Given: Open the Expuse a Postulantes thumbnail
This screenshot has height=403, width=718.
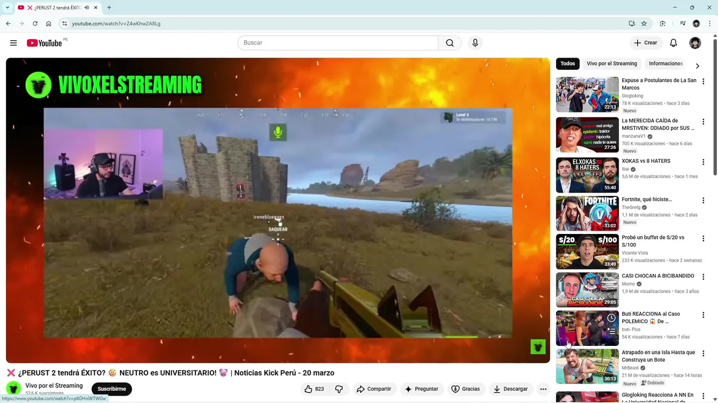Looking at the screenshot, I should click(x=587, y=95).
